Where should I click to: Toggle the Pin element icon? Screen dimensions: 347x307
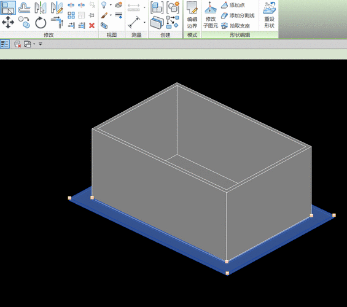tap(92, 15)
